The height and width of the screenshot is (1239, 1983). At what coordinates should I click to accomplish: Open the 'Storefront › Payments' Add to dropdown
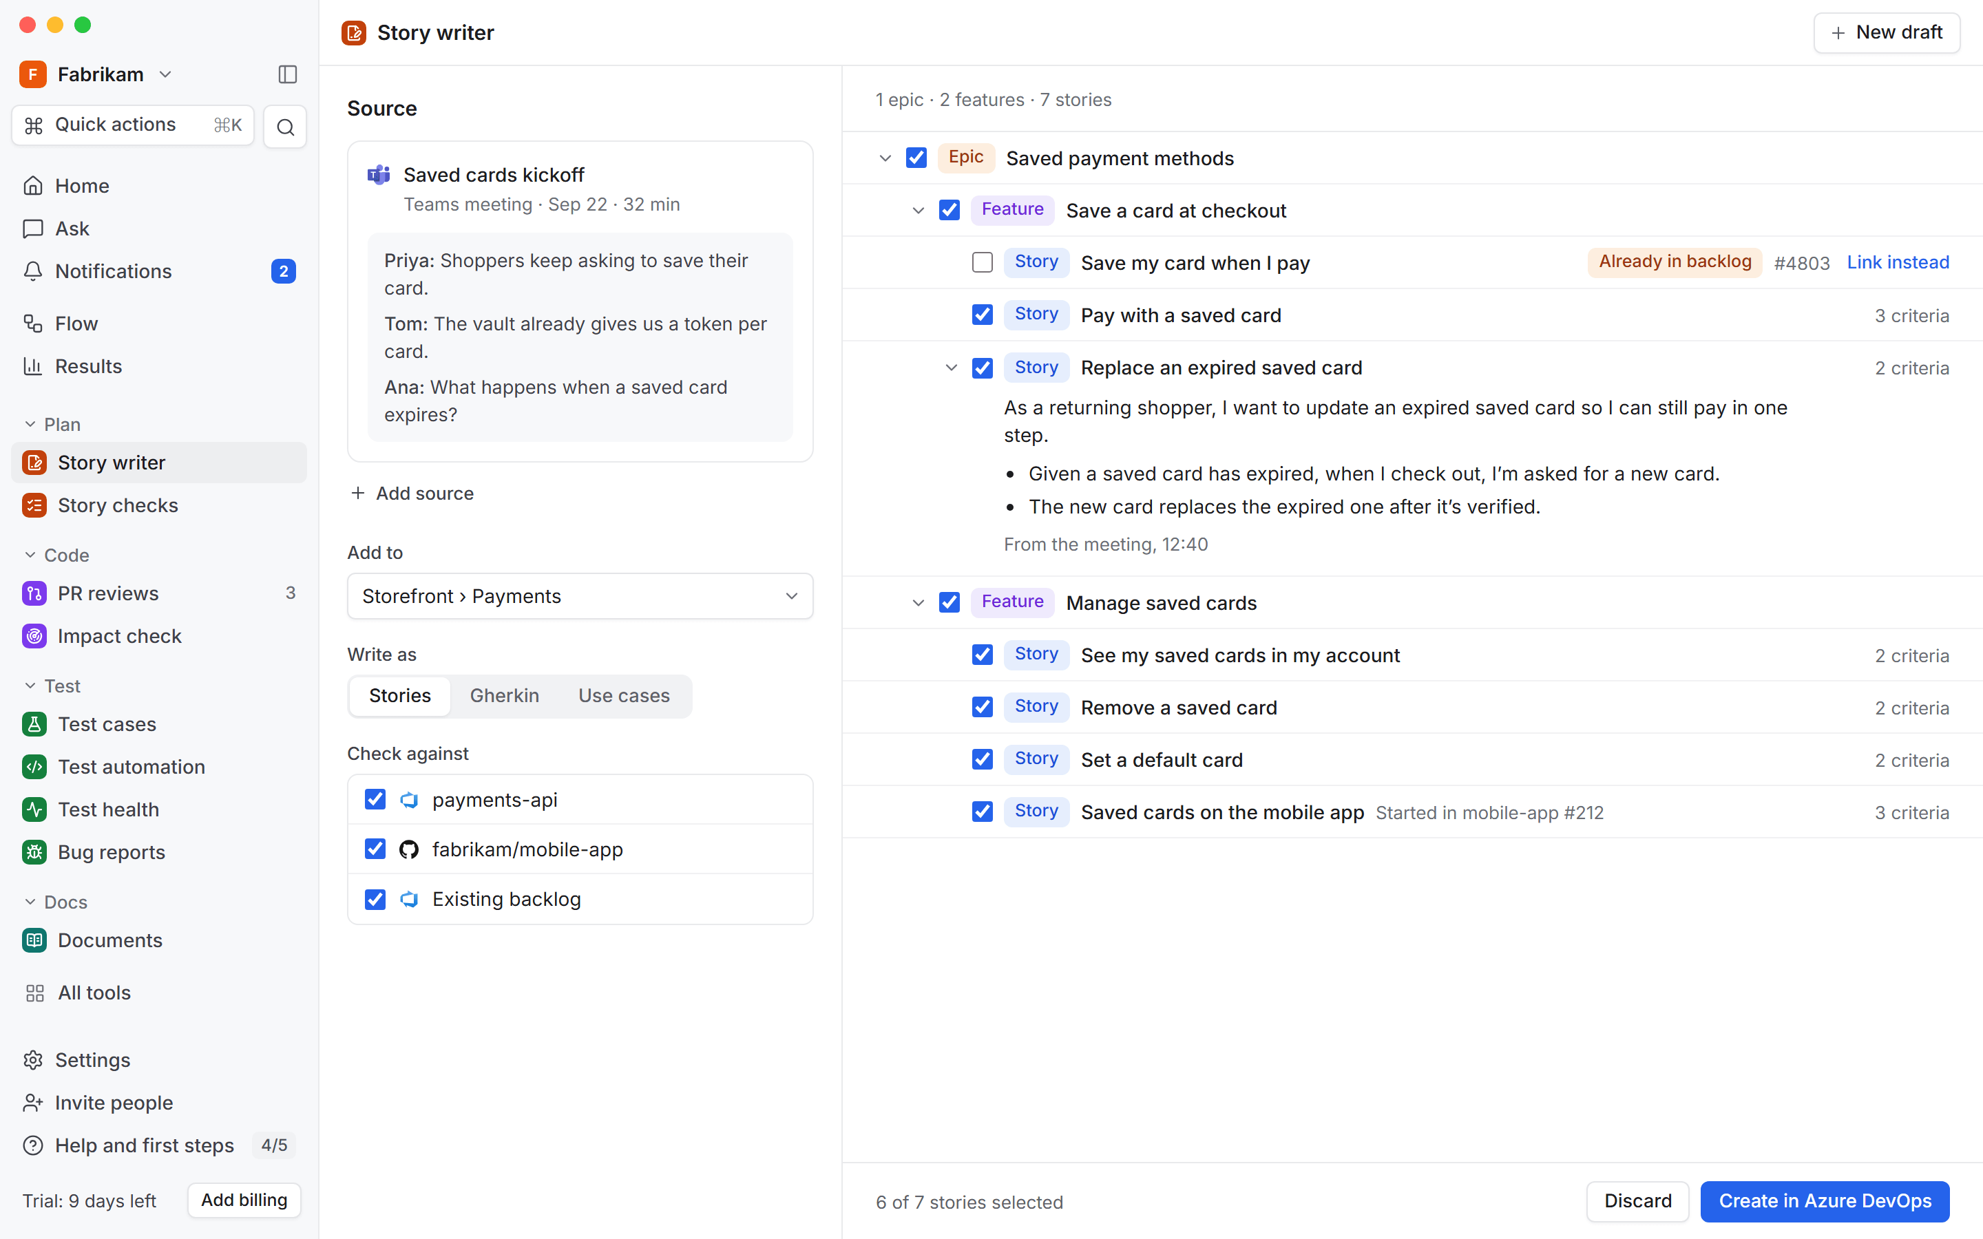(580, 595)
